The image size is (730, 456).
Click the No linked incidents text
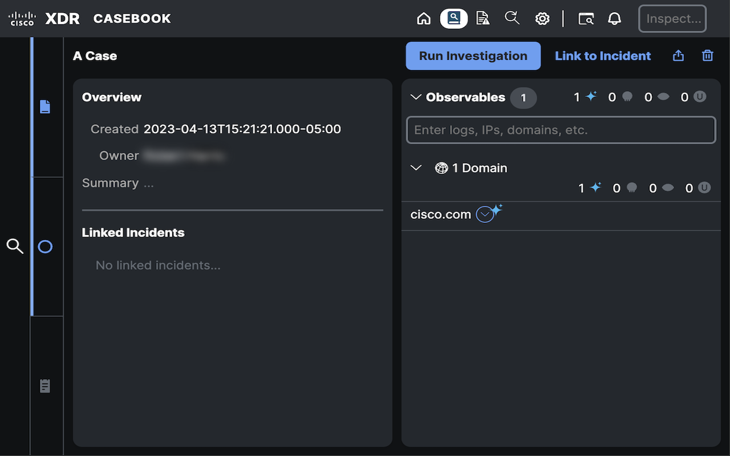click(x=158, y=265)
